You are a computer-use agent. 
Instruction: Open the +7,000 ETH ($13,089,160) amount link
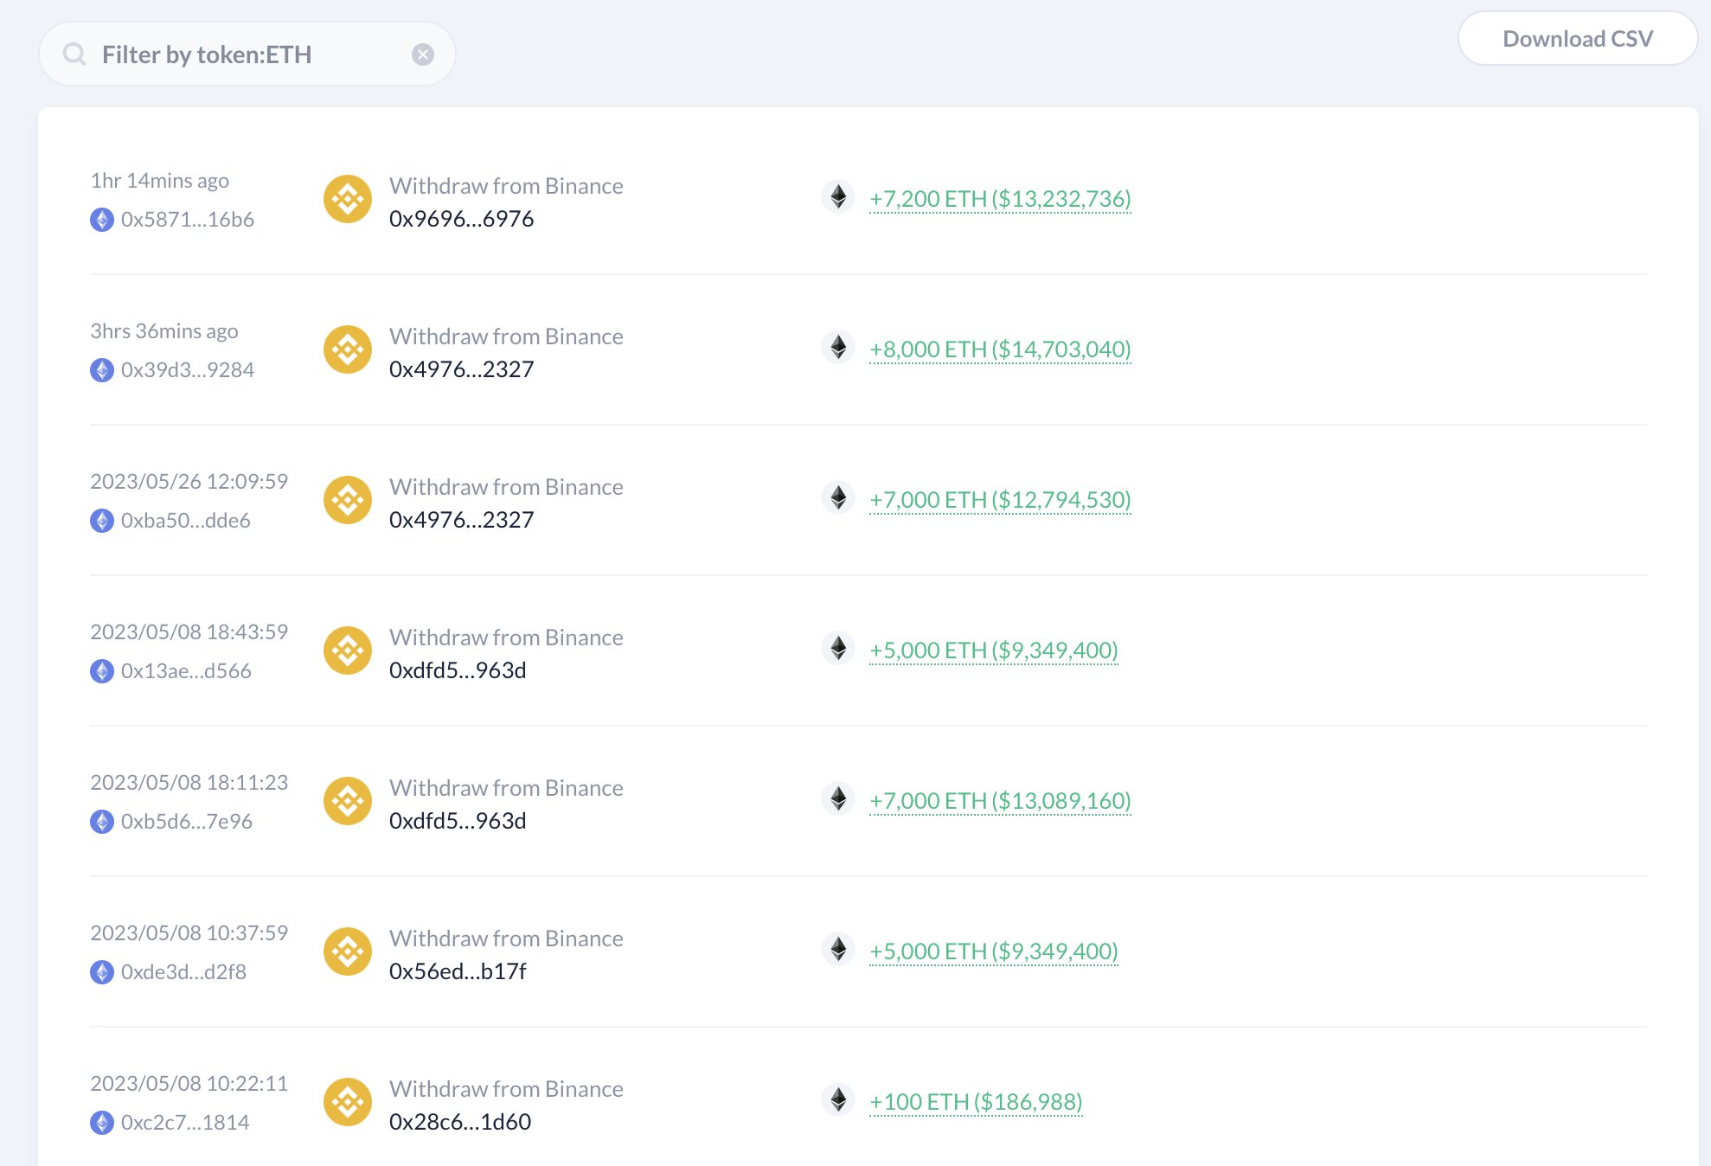(x=1000, y=801)
